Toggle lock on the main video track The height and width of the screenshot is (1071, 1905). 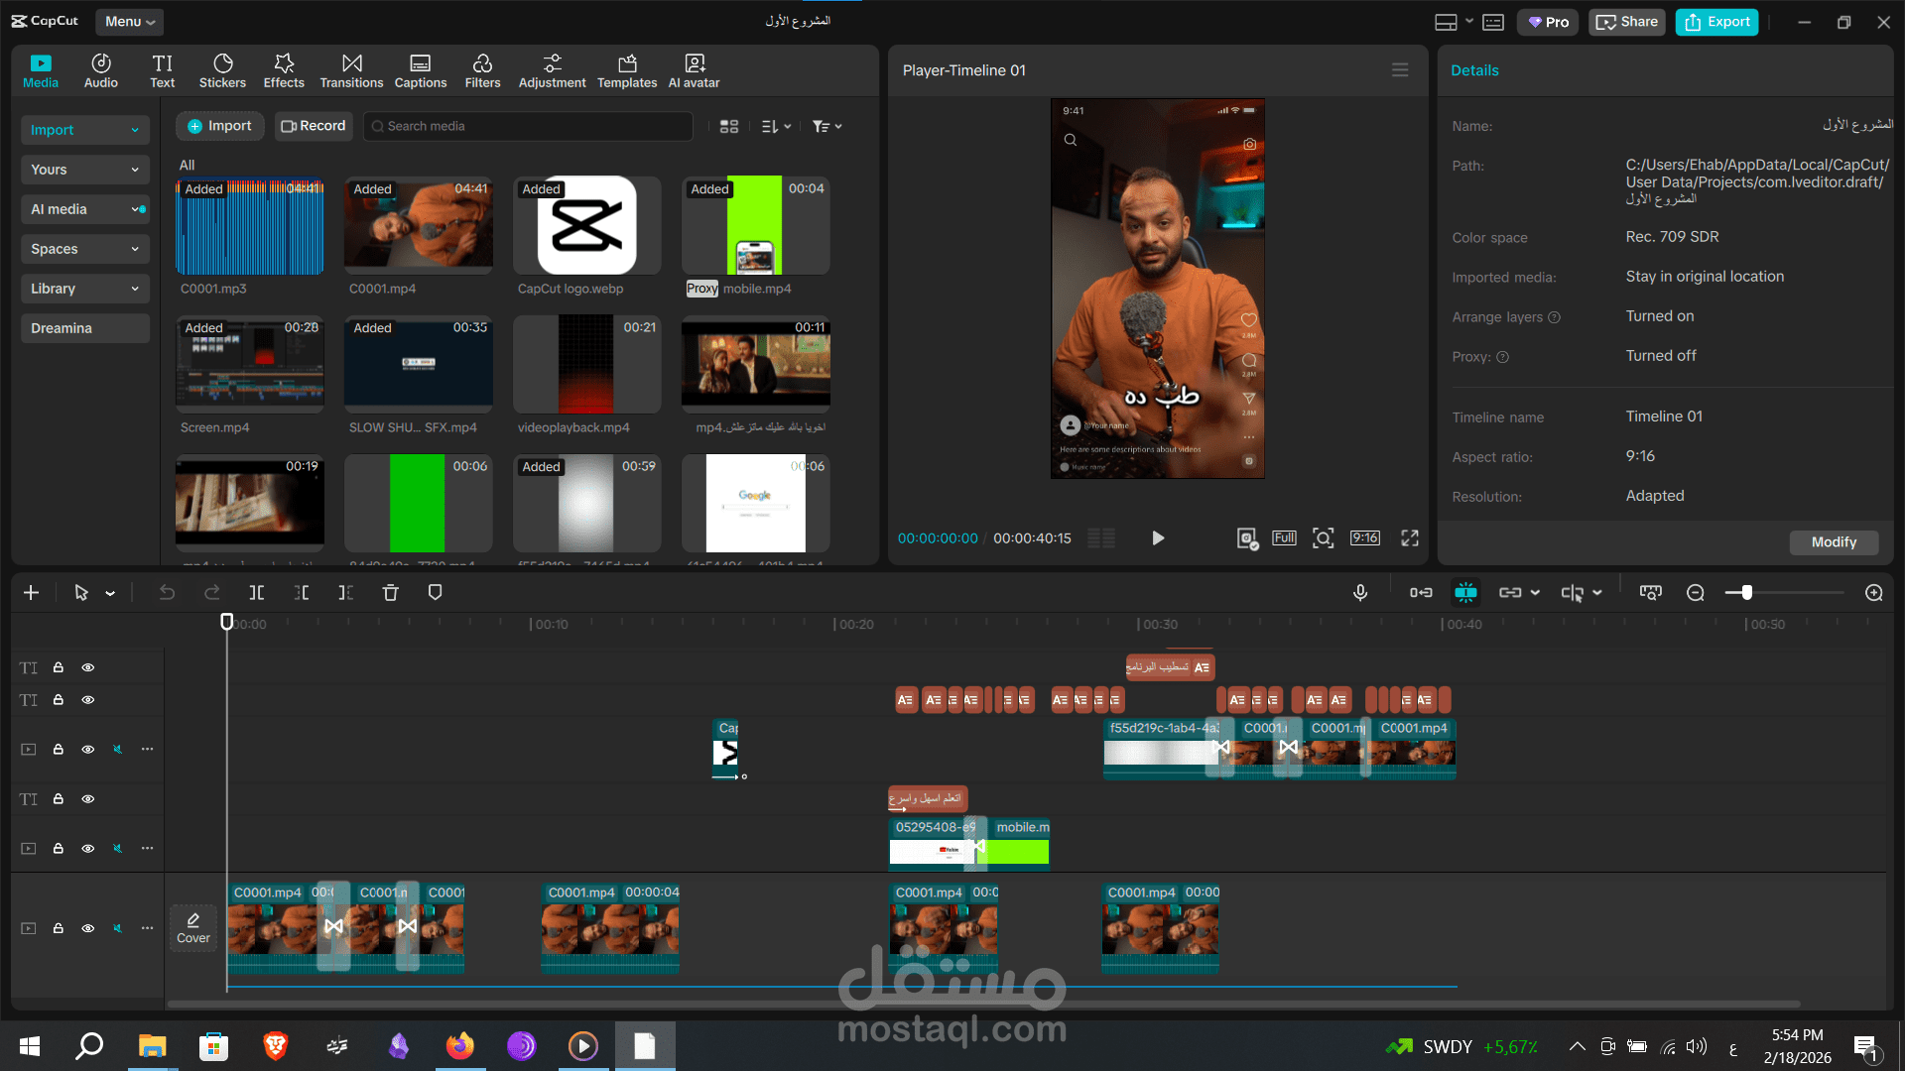(x=59, y=928)
